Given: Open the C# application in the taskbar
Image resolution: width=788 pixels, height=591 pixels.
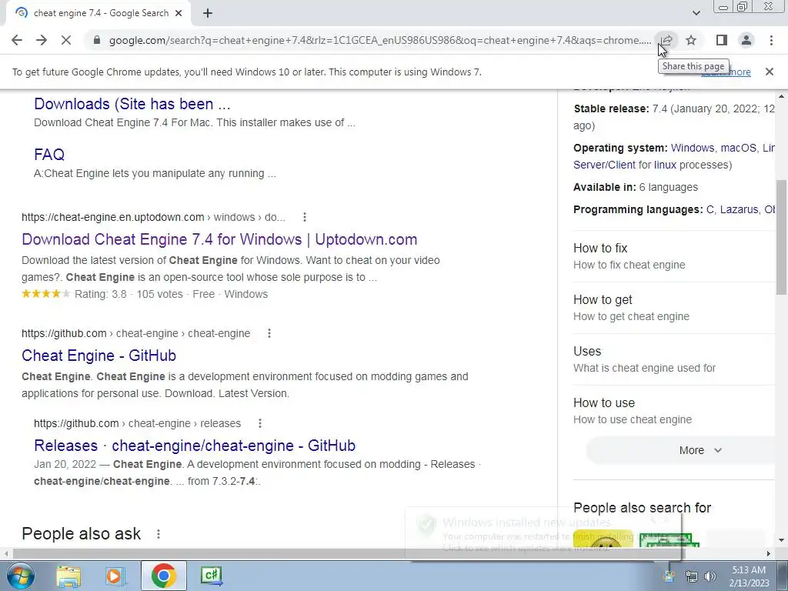Looking at the screenshot, I should click(211, 576).
